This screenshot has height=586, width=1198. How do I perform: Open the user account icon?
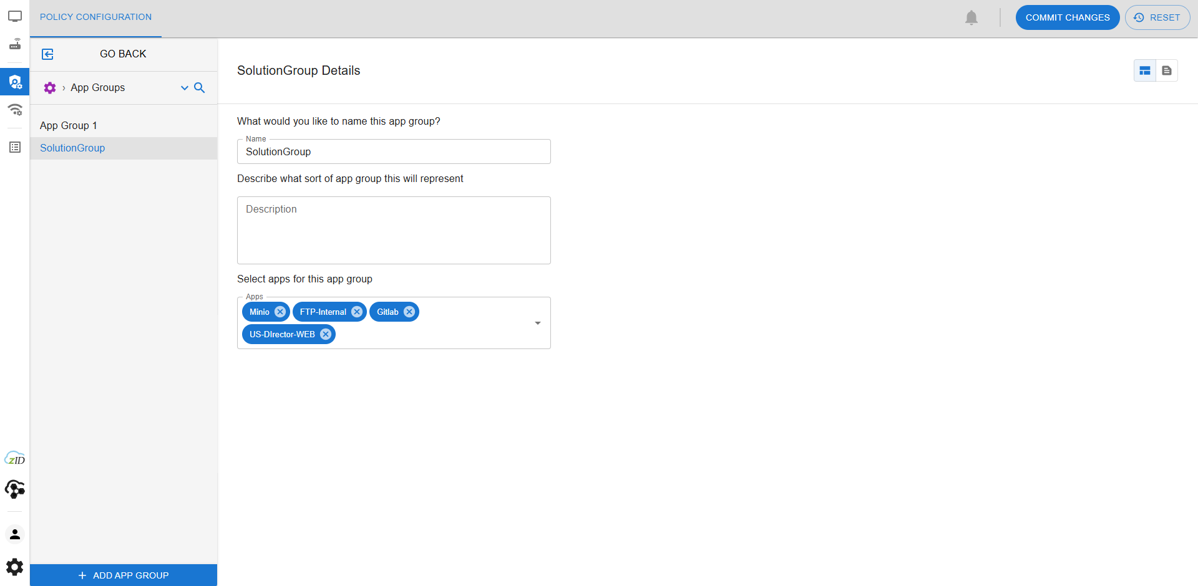(15, 534)
